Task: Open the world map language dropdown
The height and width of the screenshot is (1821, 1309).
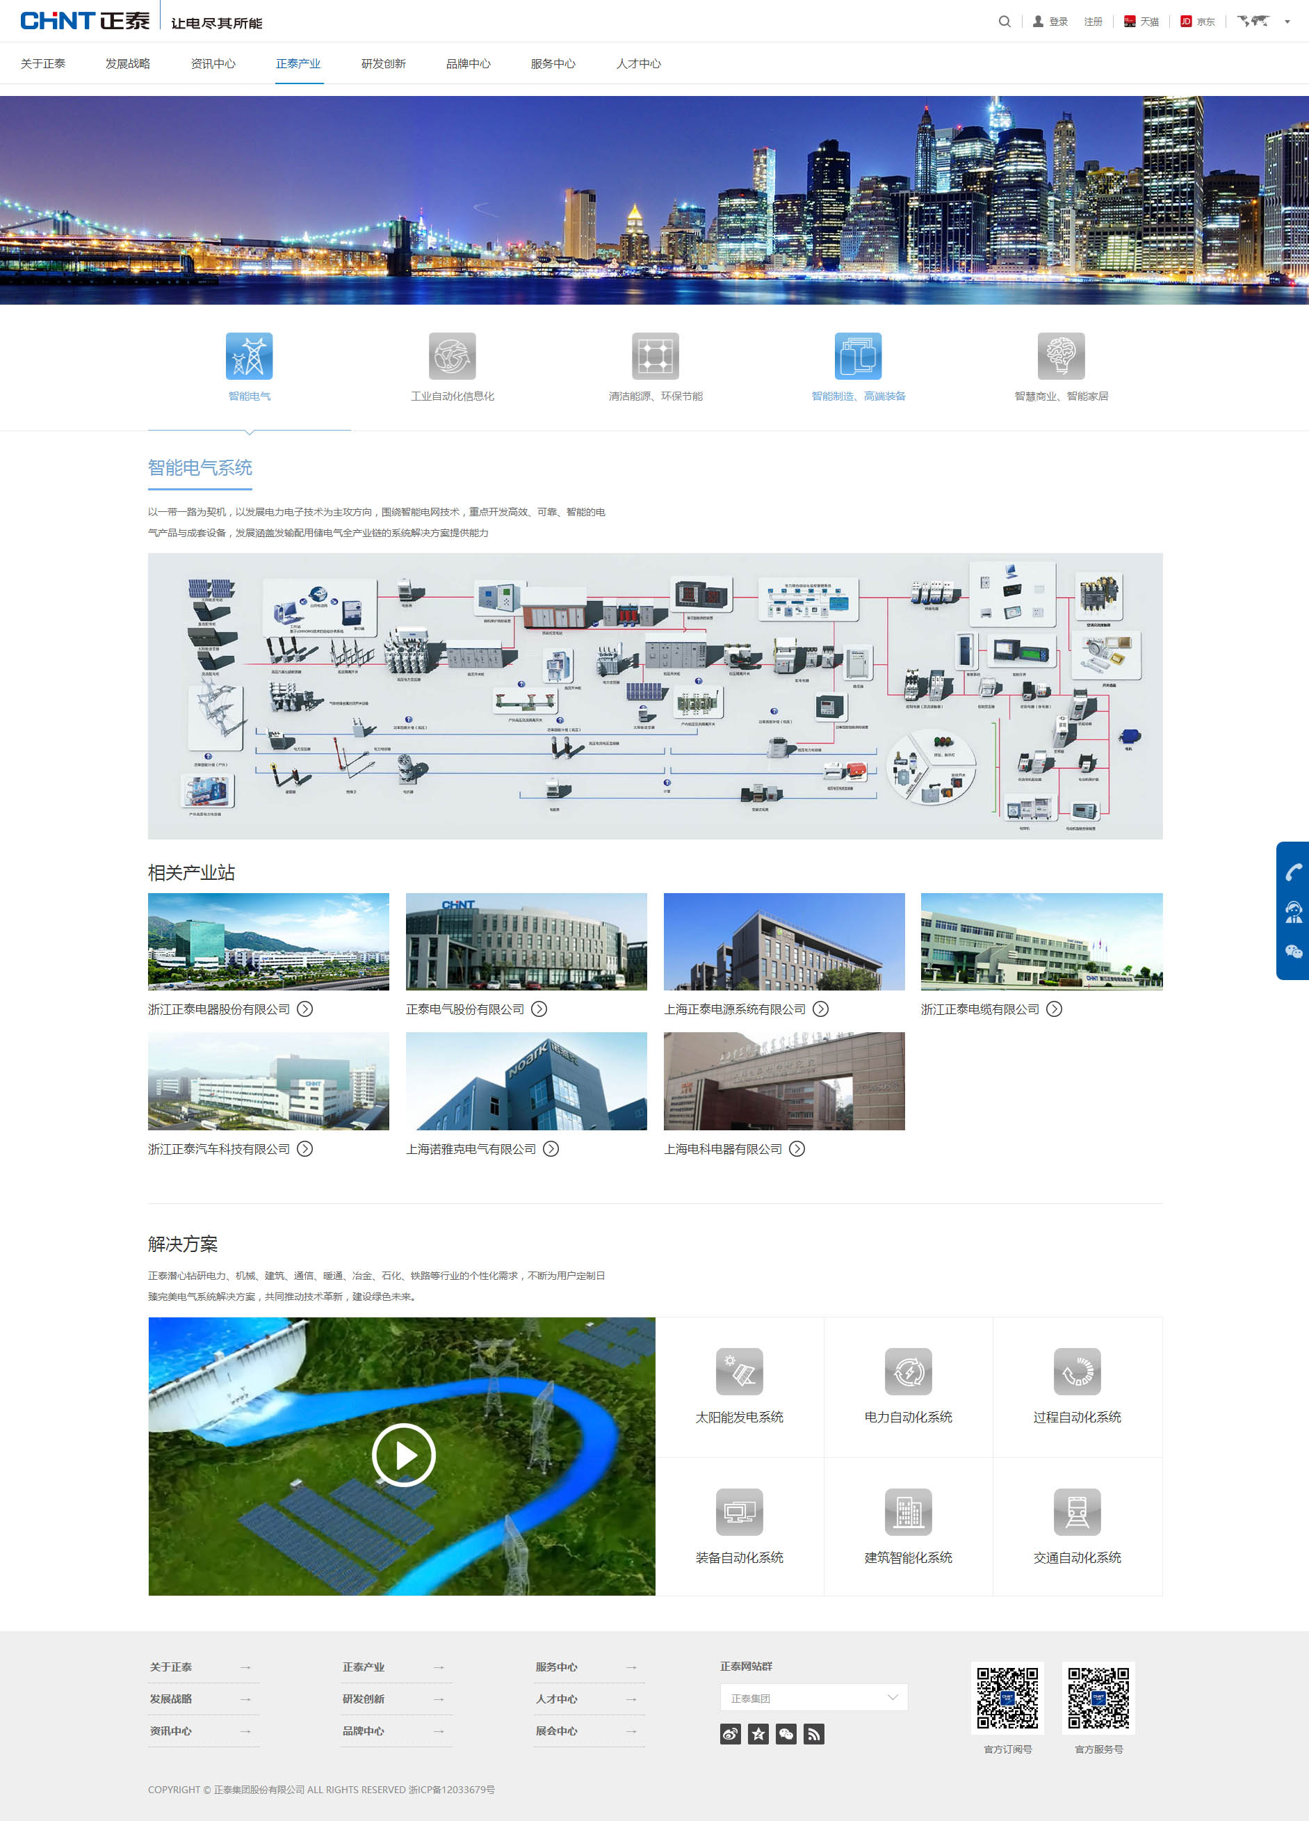Action: coord(1263,22)
